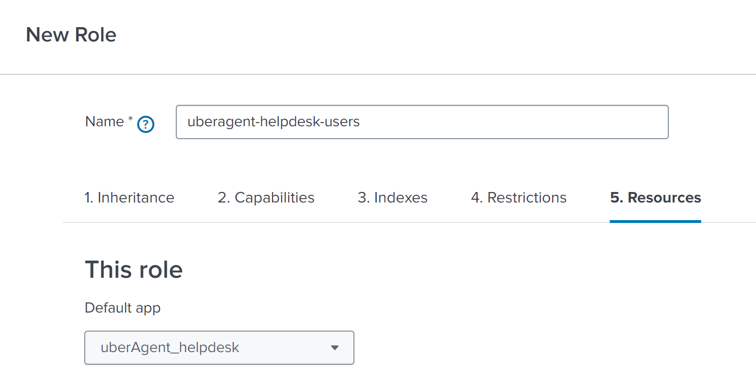This screenshot has width=756, height=384.
Task: Click the required asterisk next to Name
Action: pos(131,118)
